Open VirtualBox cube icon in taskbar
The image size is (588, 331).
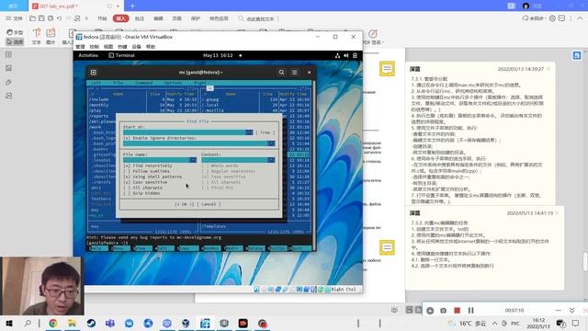(x=186, y=323)
